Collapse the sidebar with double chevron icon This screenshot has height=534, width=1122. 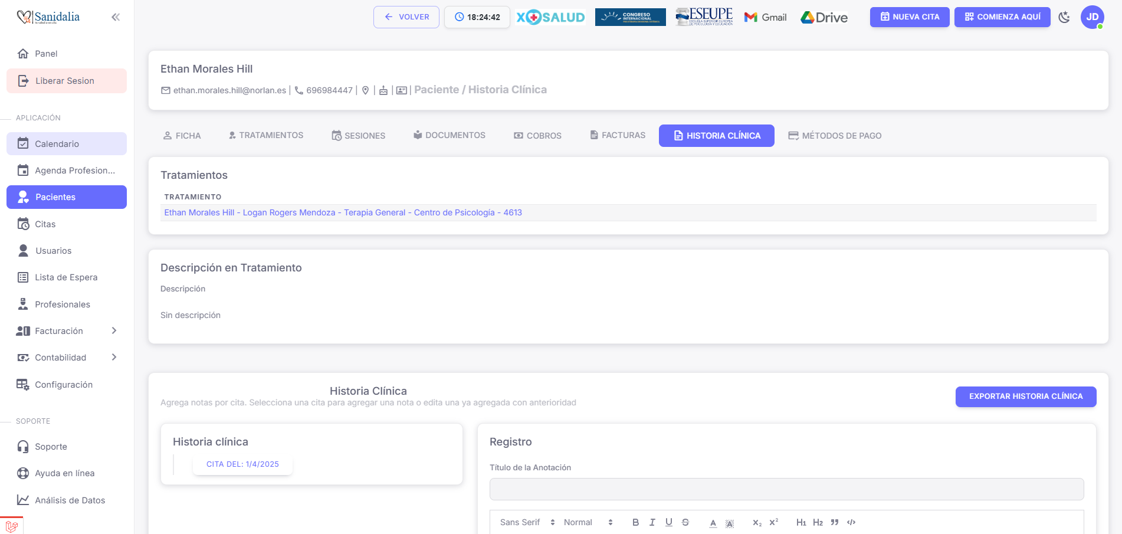pos(116,17)
